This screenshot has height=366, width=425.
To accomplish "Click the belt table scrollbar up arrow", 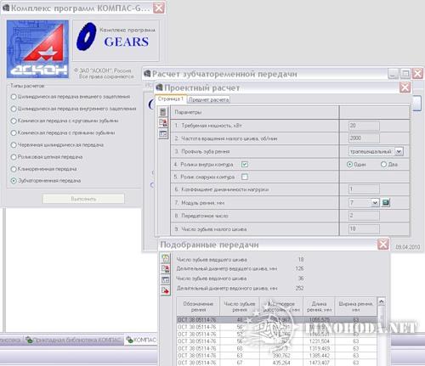I will pyautogui.click(x=382, y=301).
